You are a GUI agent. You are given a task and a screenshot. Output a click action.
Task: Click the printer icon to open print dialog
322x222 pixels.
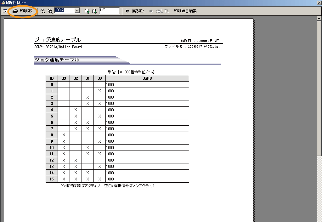[15, 10]
